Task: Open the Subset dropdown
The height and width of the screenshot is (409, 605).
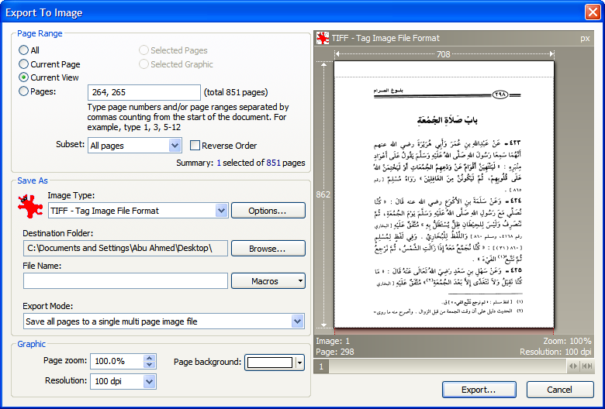Action: pos(175,146)
